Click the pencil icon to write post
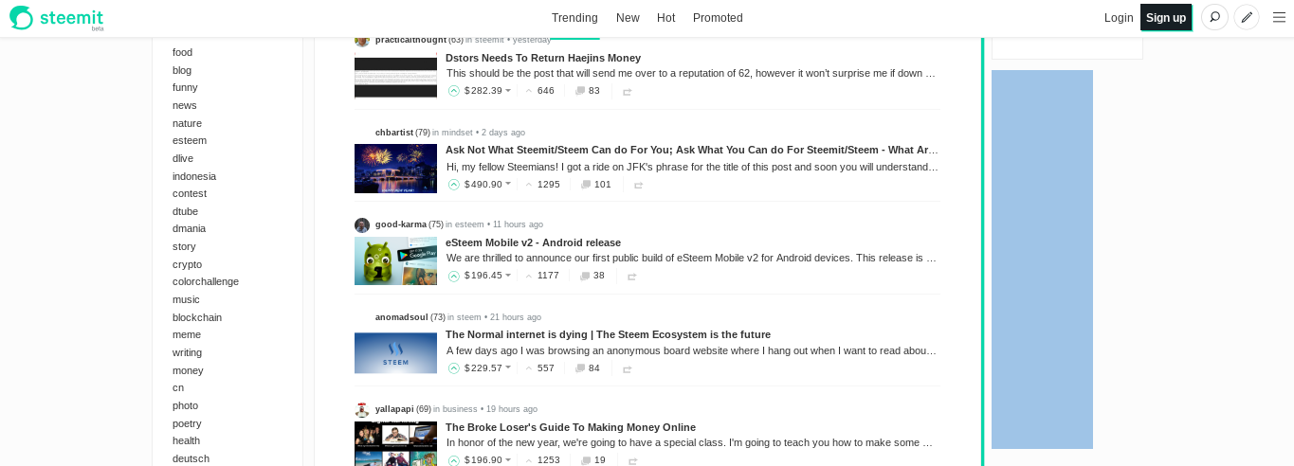This screenshot has width=1294, height=466. click(1247, 17)
